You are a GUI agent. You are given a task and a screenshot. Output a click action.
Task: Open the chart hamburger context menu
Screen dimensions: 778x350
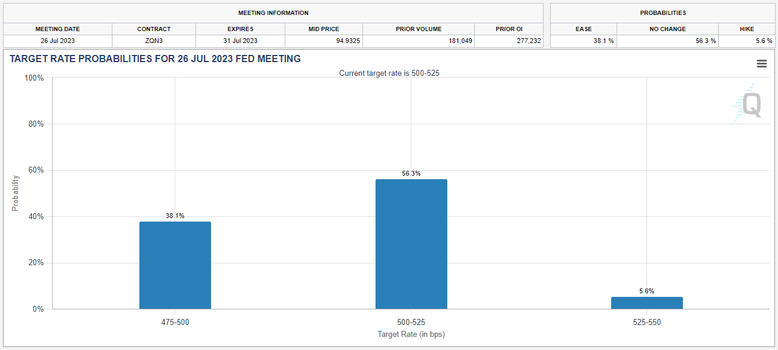761,64
